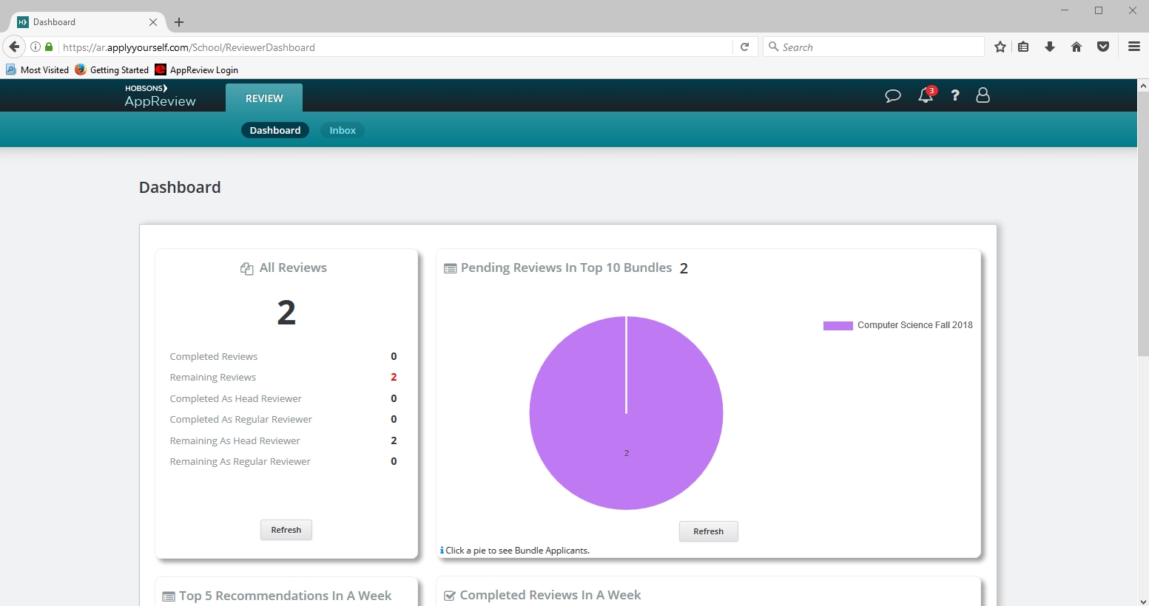Refresh the Pending Reviews pie chart
This screenshot has width=1149, height=606.
tap(708, 531)
